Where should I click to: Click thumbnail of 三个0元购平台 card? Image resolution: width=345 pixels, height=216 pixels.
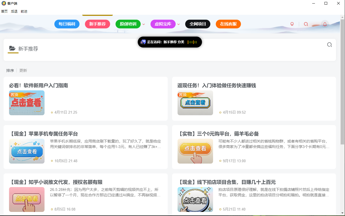[x=195, y=151]
